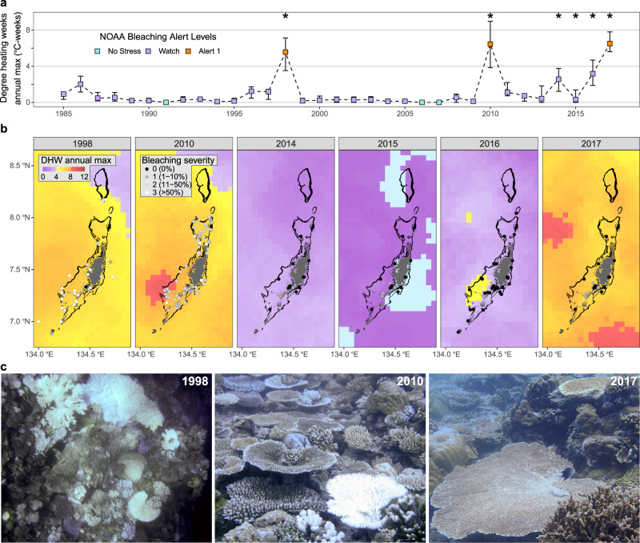This screenshot has width=640, height=543.
Task: Click the orange 2010 data point
Action: click(x=490, y=44)
